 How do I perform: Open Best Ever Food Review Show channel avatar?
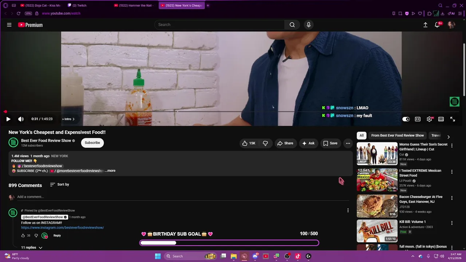point(13,143)
